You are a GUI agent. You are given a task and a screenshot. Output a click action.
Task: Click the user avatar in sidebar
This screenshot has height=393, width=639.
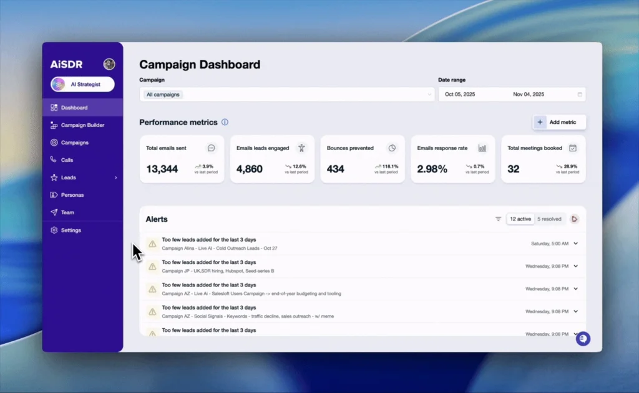pos(109,64)
